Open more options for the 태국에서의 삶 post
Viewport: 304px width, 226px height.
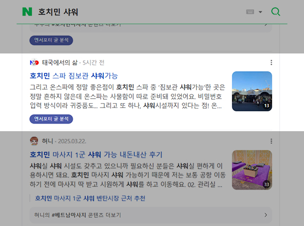click(271, 62)
